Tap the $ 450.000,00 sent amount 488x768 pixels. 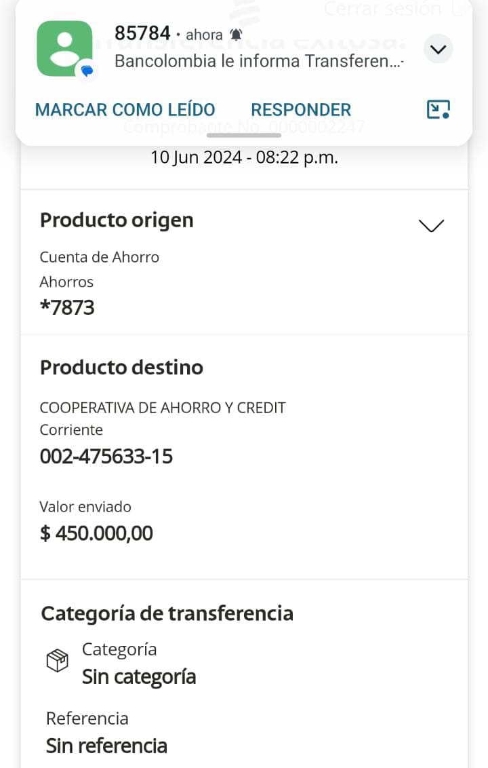pos(96,533)
